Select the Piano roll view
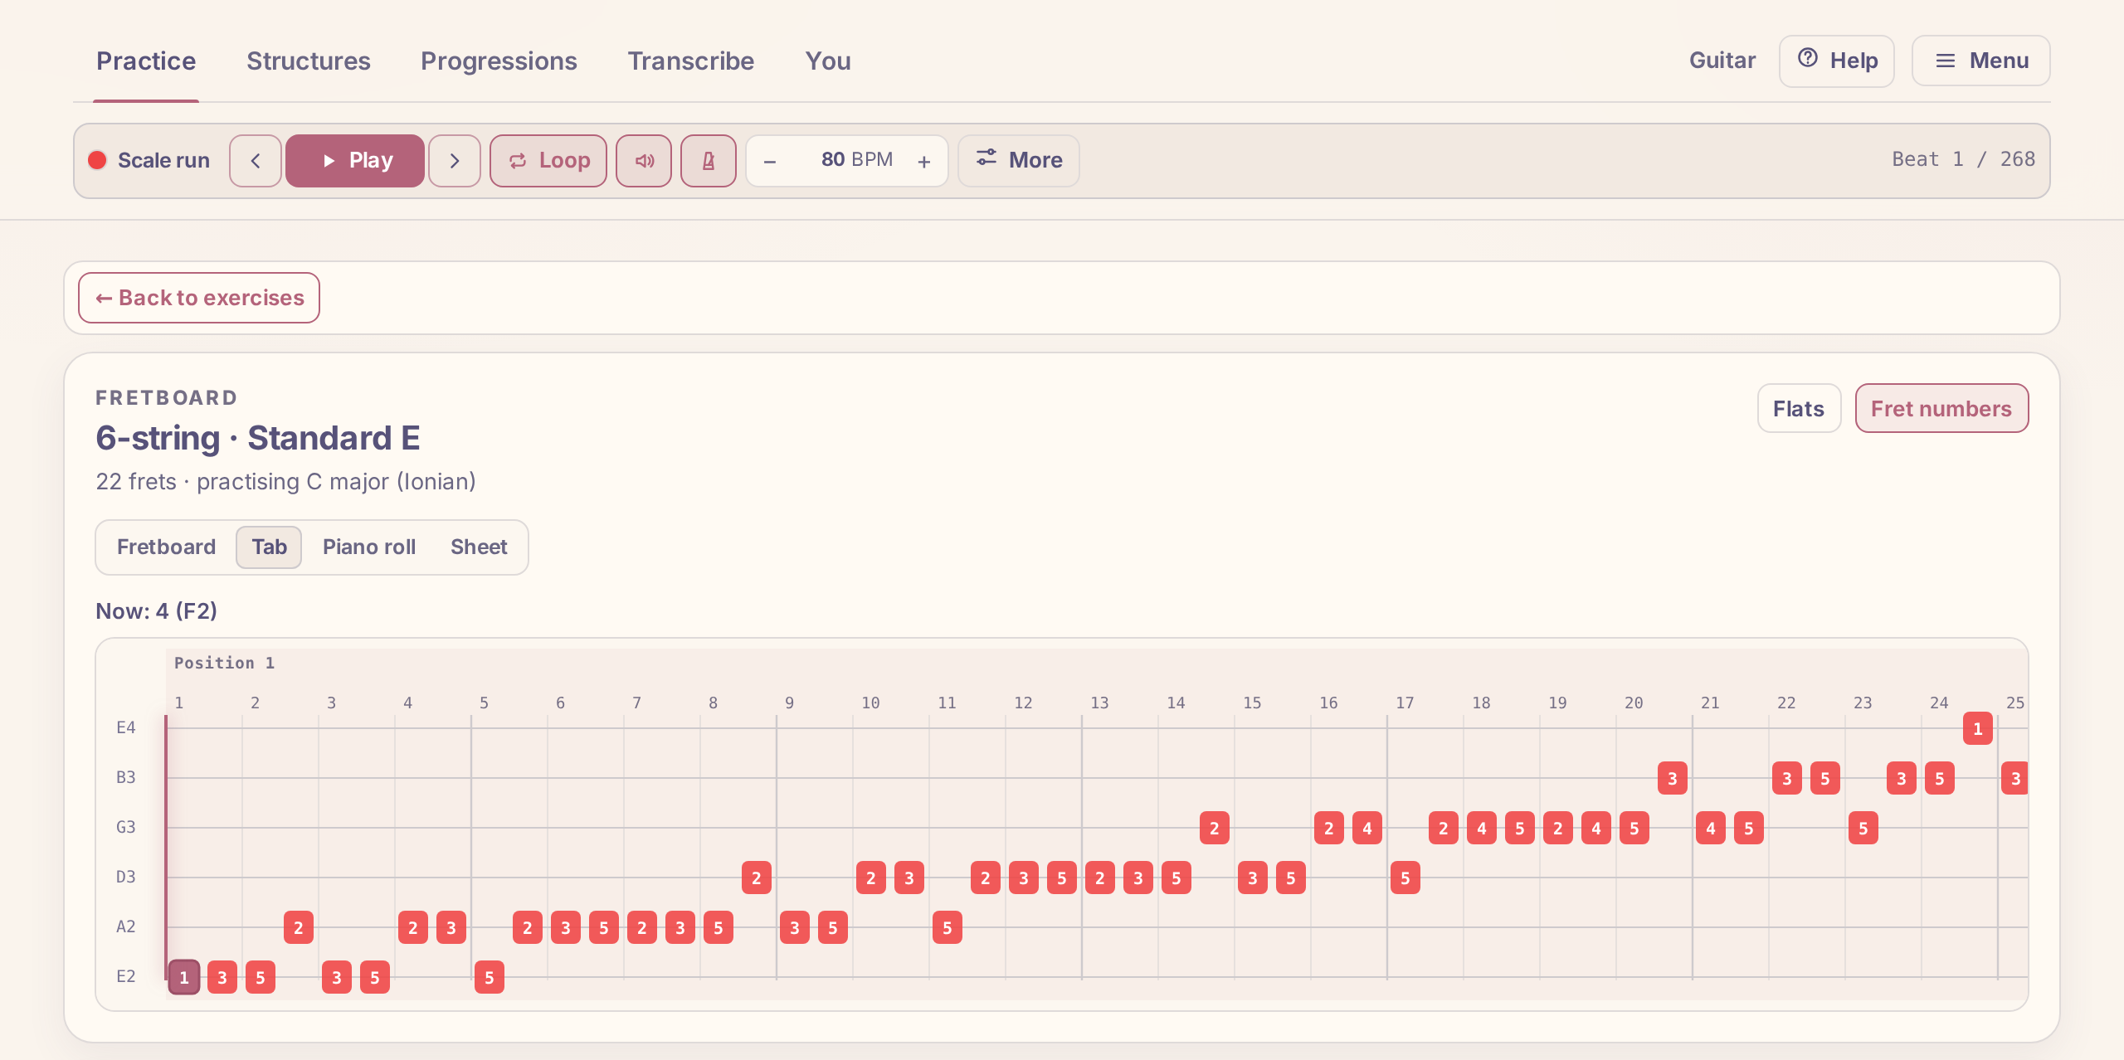The width and height of the screenshot is (2124, 1060). pyautogui.click(x=369, y=547)
